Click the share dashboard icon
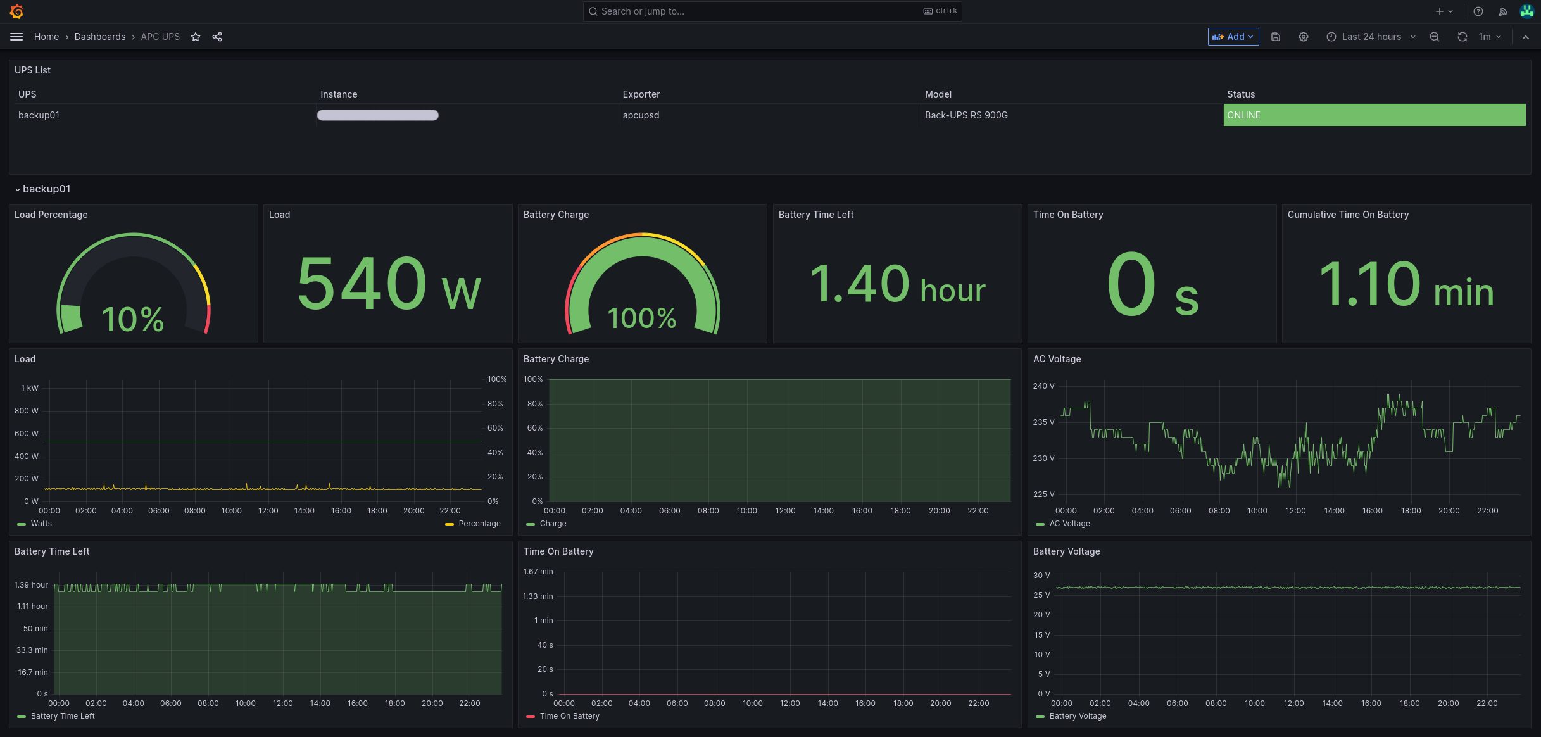Image resolution: width=1541 pixels, height=737 pixels. point(217,37)
